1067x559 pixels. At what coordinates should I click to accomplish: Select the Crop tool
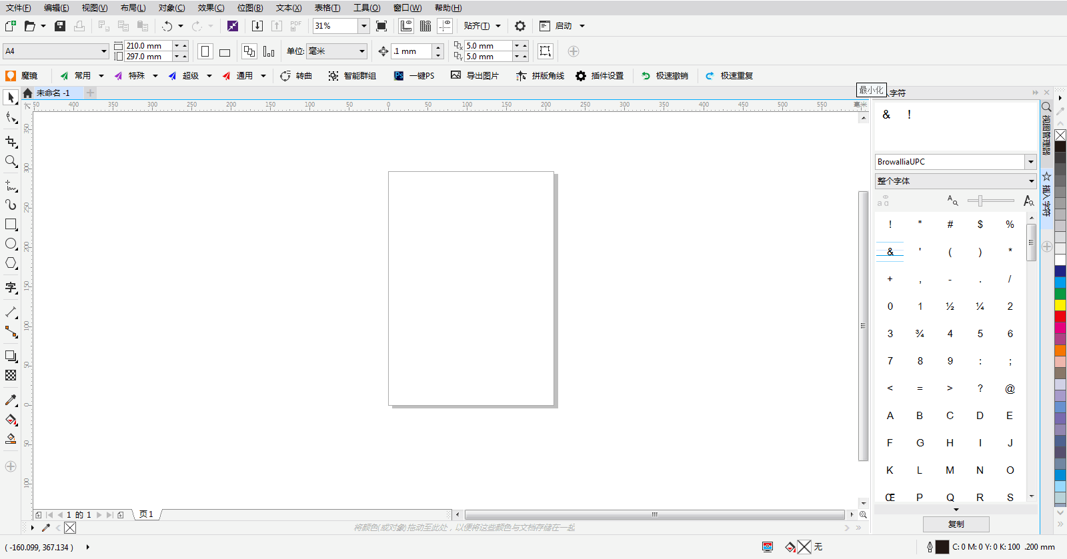pos(11,142)
